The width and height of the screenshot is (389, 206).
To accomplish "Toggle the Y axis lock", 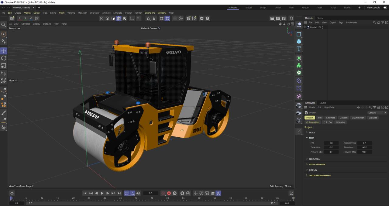I will click(x=25, y=19).
